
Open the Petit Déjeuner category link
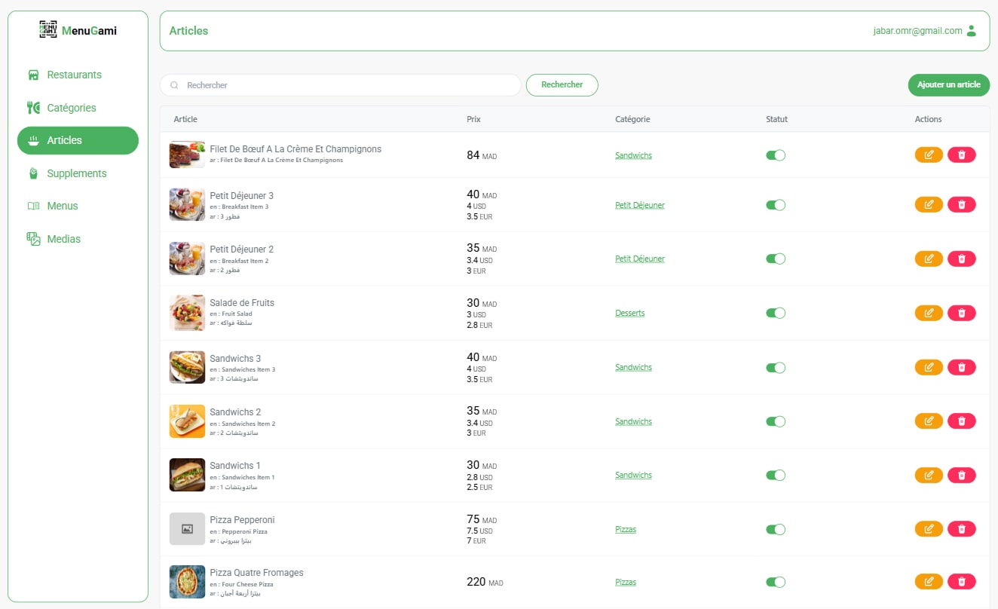(640, 204)
